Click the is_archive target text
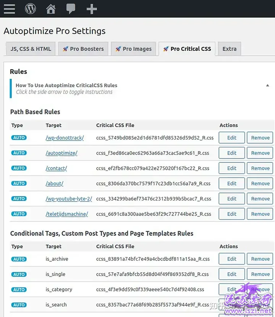The width and height of the screenshot is (275, 317). pyautogui.click(x=57, y=259)
